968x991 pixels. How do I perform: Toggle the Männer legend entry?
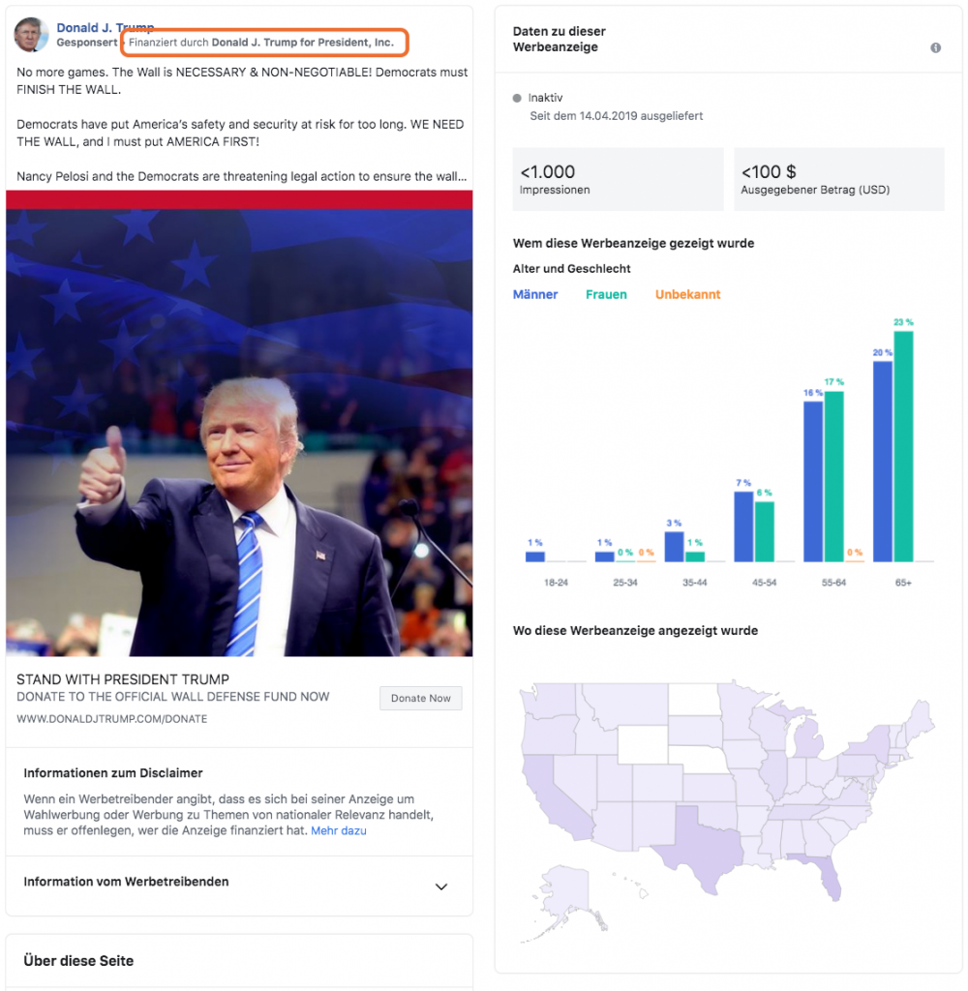535,294
